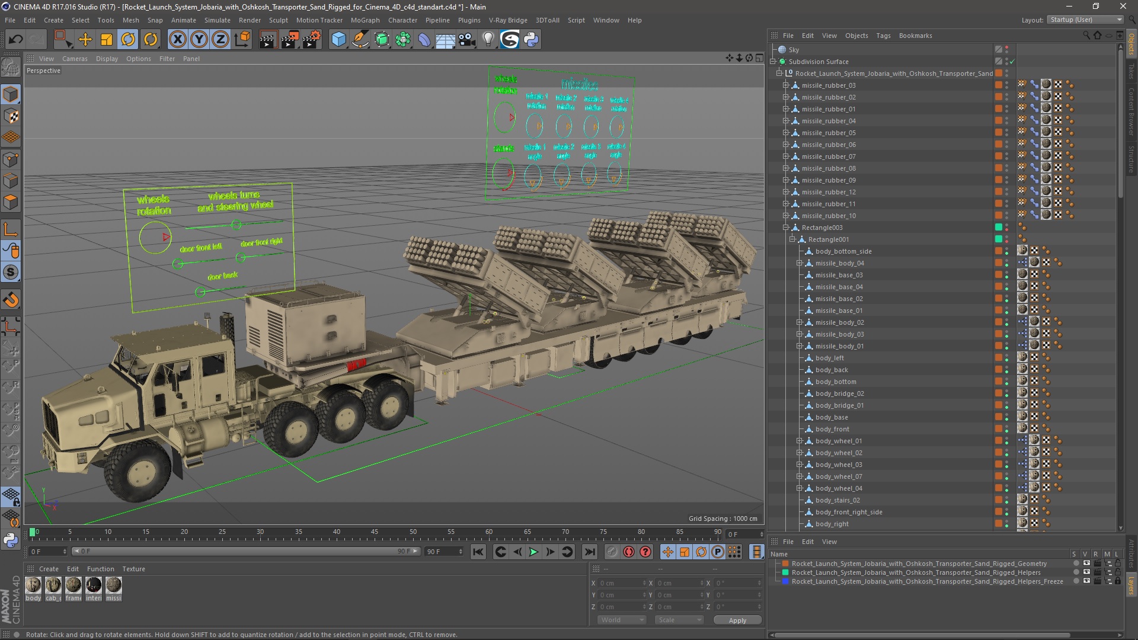Collapse the Rectangle001 hierarchy
The height and width of the screenshot is (640, 1138).
pyautogui.click(x=792, y=239)
